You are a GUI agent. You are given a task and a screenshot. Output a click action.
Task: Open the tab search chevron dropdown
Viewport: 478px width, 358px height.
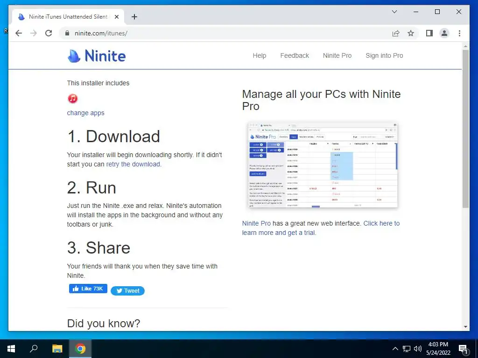click(394, 12)
